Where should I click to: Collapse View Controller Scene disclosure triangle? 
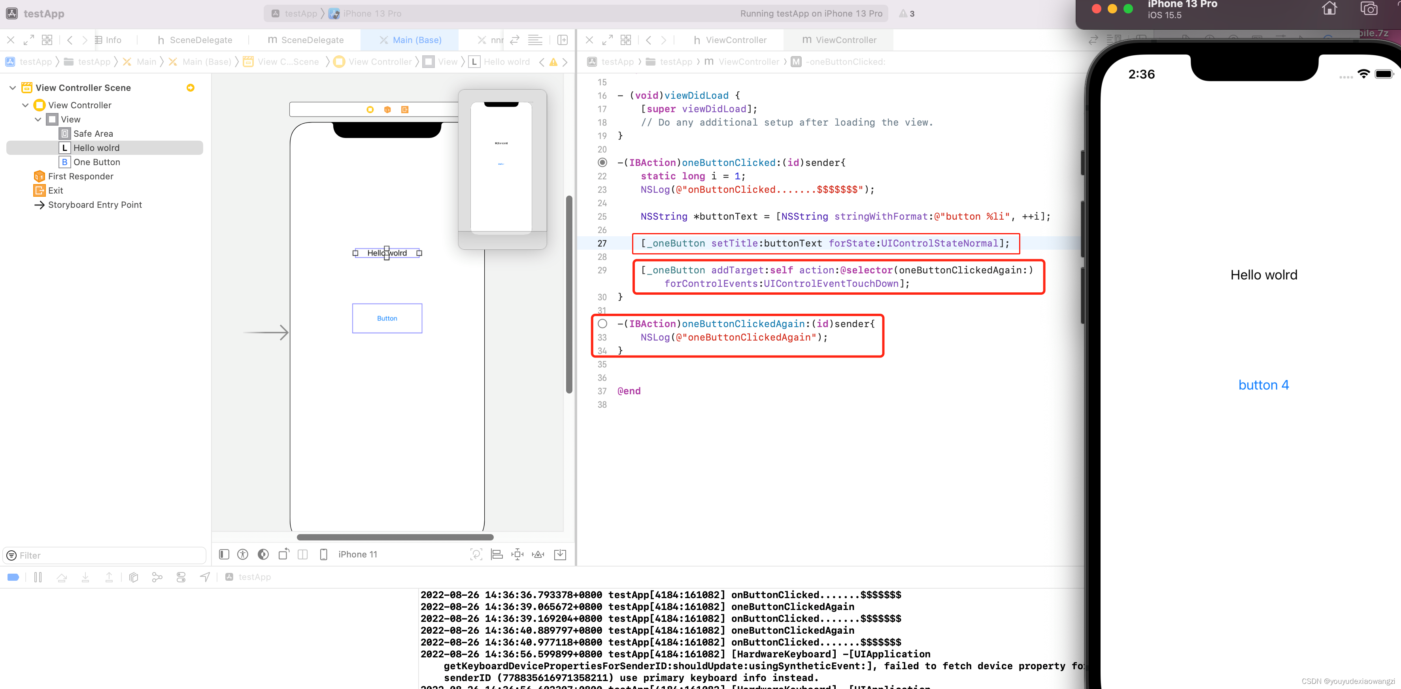[x=13, y=87]
